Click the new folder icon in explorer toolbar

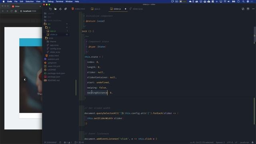[x=55, y=9]
